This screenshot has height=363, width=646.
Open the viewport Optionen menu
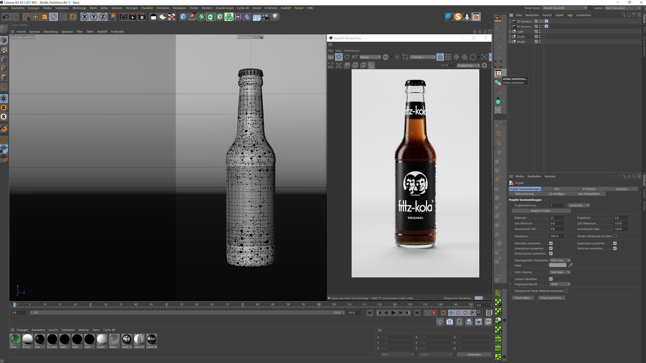67,32
